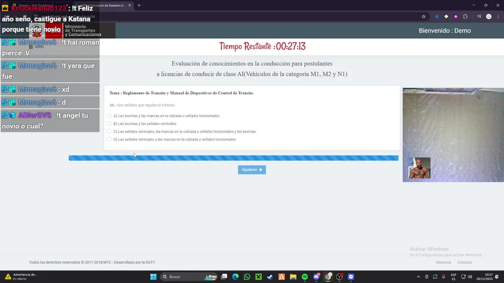
Task: Click the red circular tray icon
Action: point(427,277)
